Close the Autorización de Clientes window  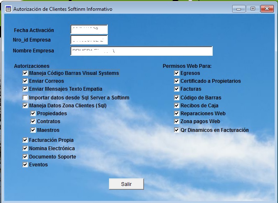[x=267, y=9]
